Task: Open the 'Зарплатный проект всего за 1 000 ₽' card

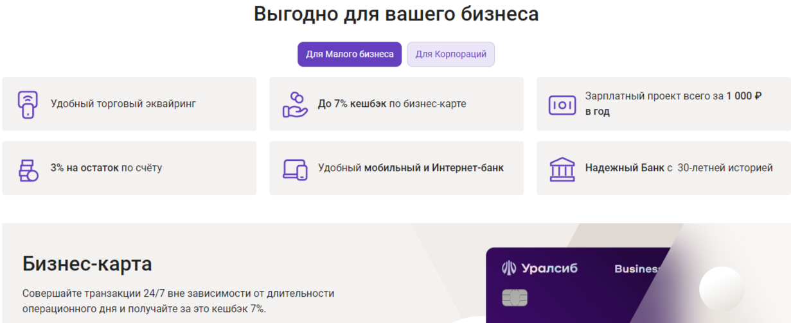Action: (x=664, y=104)
